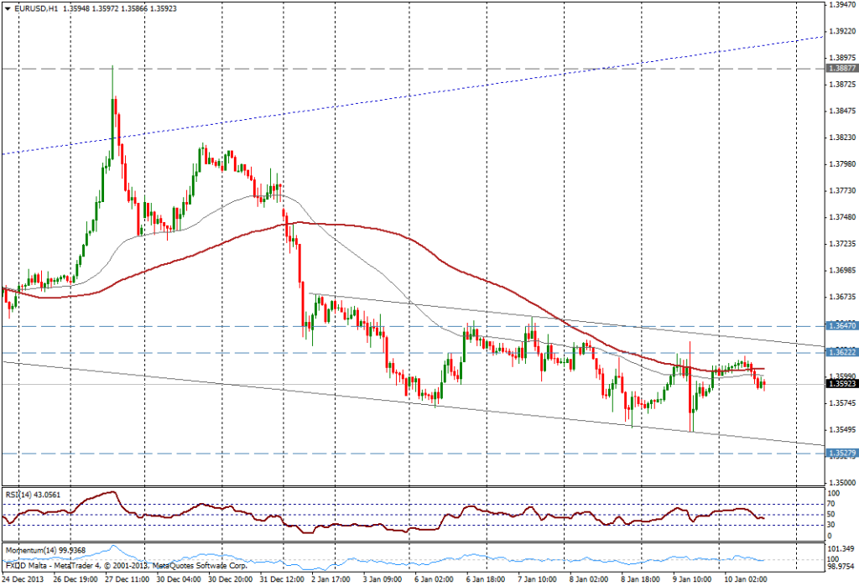Click the current price tag 1.35923
Image resolution: width=859 pixels, height=586 pixels.
pos(841,384)
